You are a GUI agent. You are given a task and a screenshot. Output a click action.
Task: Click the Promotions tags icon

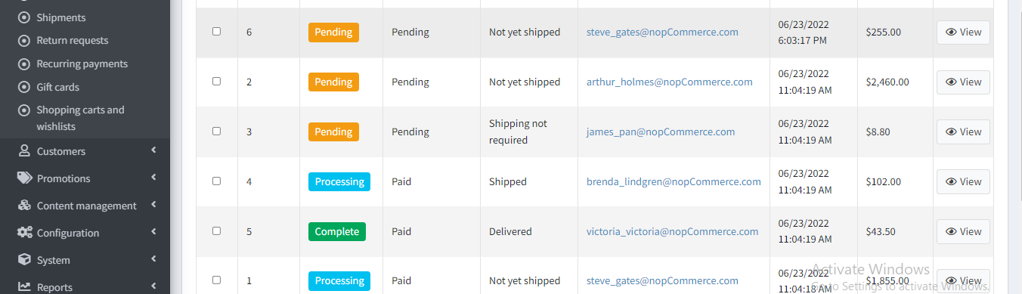pyautogui.click(x=24, y=178)
